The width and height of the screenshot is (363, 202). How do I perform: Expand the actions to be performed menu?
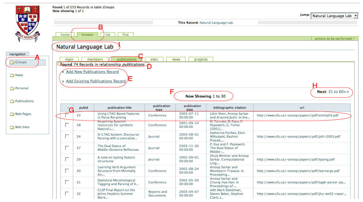(334, 39)
